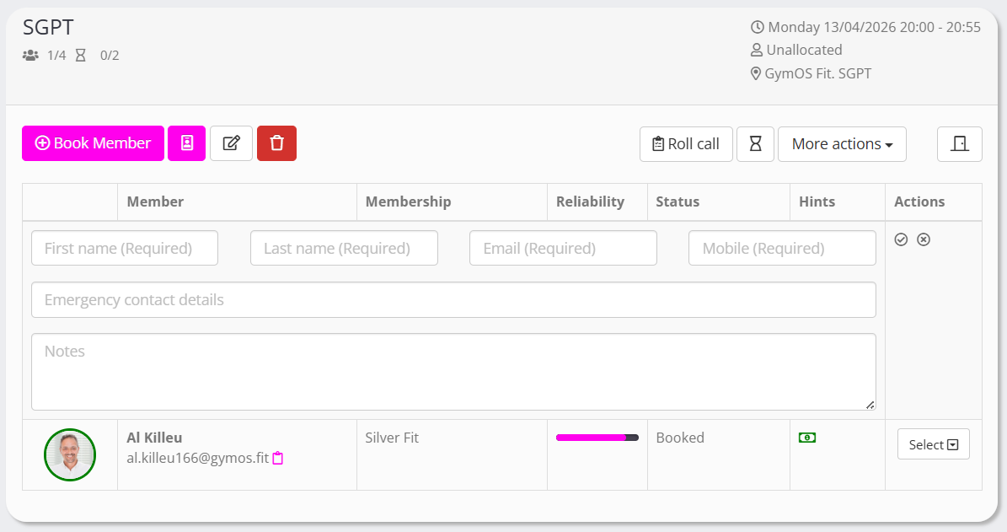Image resolution: width=1007 pixels, height=532 pixels.
Task: Click the Al Killeu member name link
Action: pyautogui.click(x=154, y=438)
